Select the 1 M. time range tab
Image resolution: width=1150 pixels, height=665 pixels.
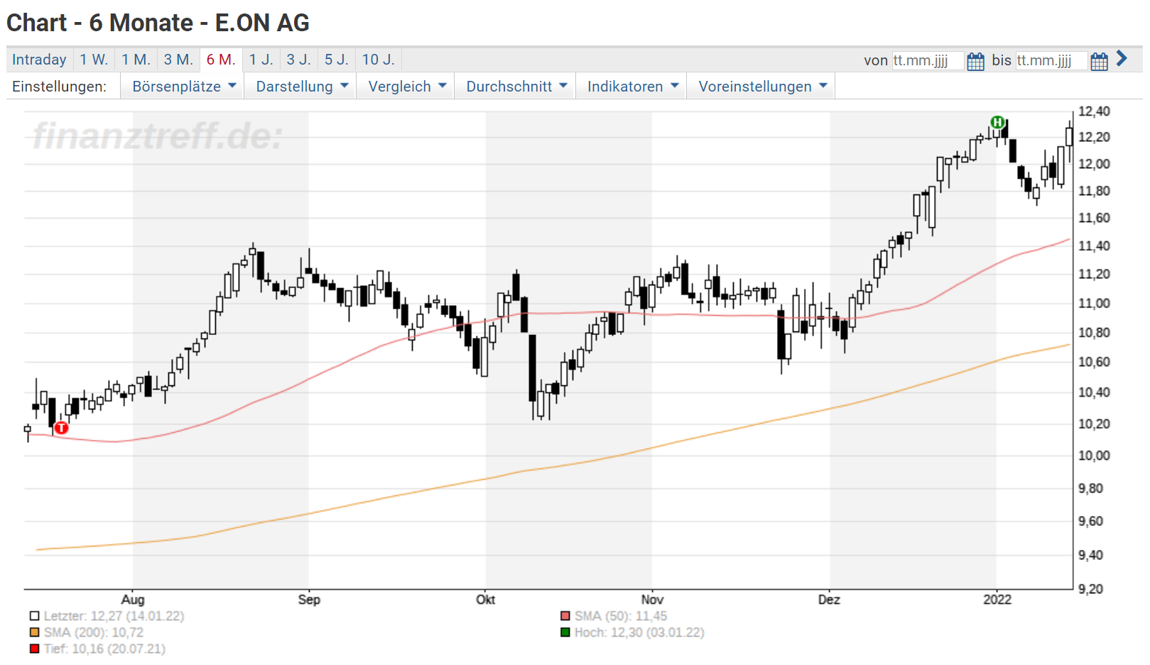pos(136,60)
